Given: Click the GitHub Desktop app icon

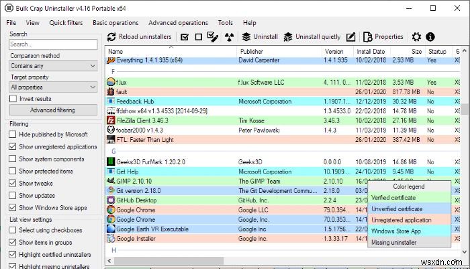Looking at the screenshot, I should coord(111,200).
